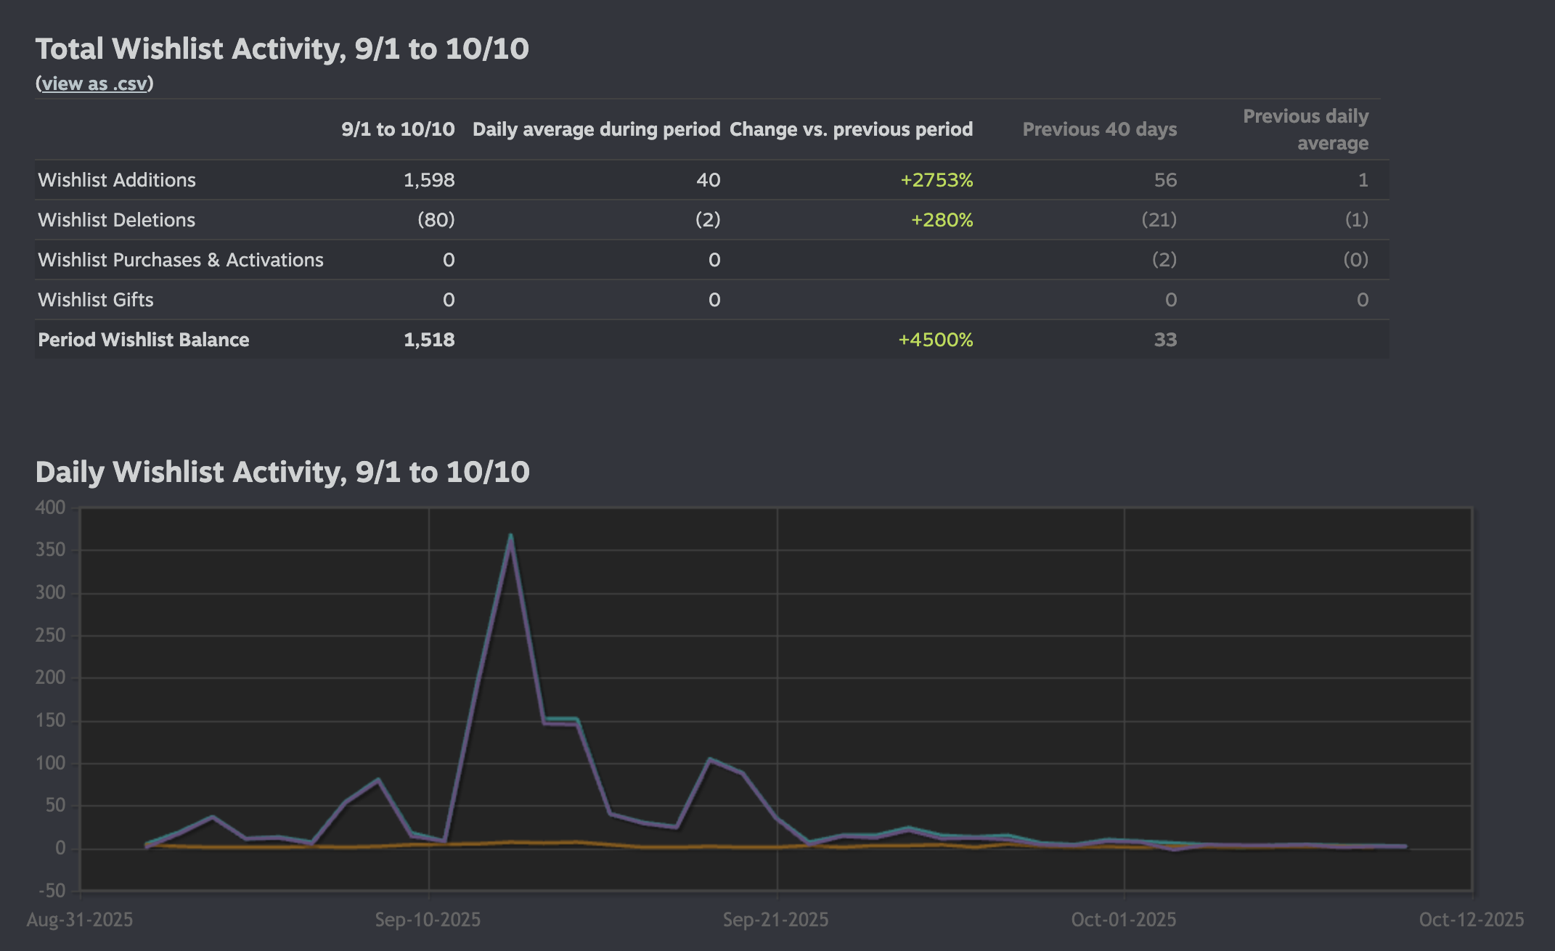
Task: Click the 1,518 period balance total
Action: [x=429, y=340]
